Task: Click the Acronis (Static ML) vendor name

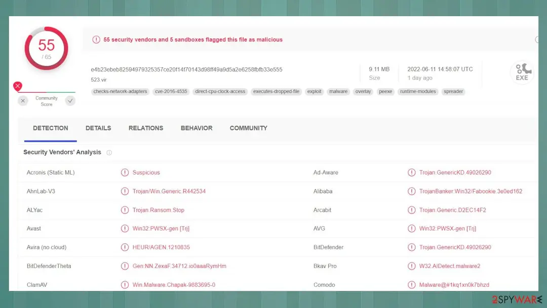Action: coord(51,172)
